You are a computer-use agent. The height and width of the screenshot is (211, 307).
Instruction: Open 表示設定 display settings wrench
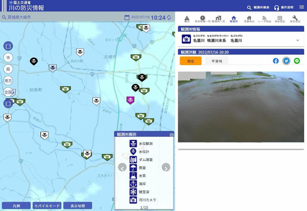pos(295,19)
